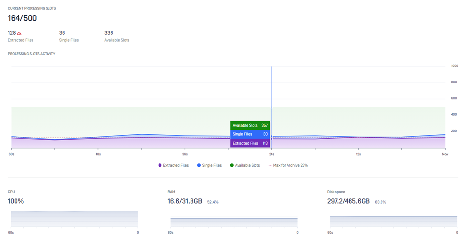Click the 336 Available Slots statistic
The width and height of the screenshot is (462, 243).
(109, 33)
